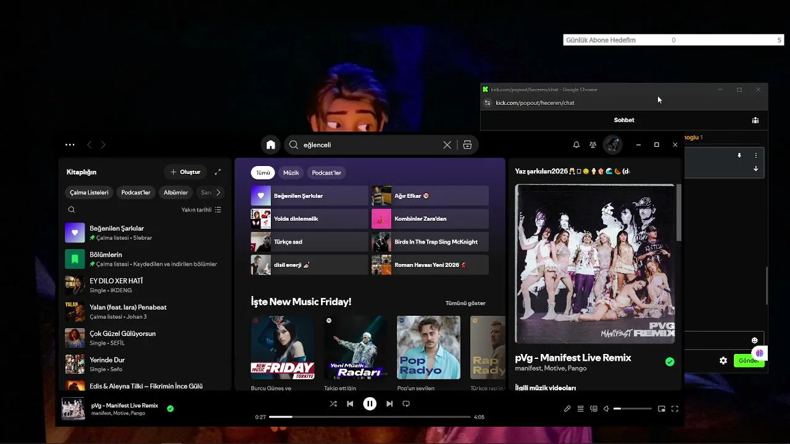790x444 pixels.
Task: Open the user profile avatar menu
Action: pyautogui.click(x=612, y=145)
